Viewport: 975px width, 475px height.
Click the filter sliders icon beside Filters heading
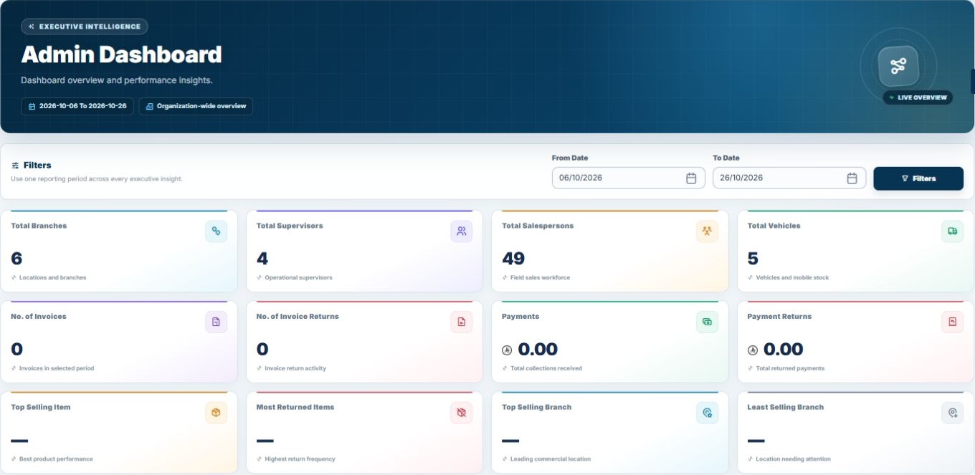(15, 165)
